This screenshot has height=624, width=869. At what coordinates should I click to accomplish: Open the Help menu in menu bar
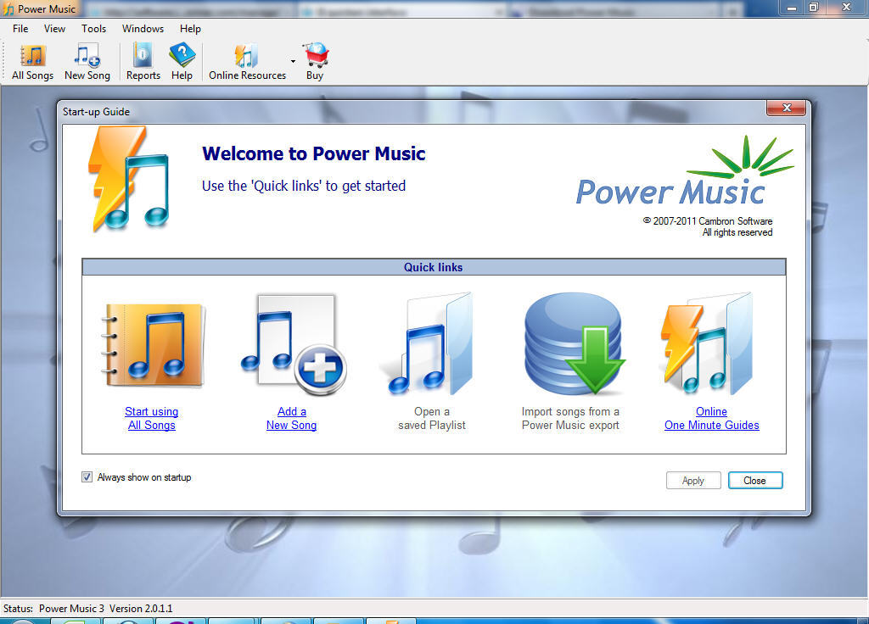190,29
